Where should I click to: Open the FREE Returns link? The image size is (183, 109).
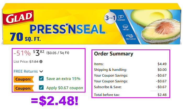[26, 71]
